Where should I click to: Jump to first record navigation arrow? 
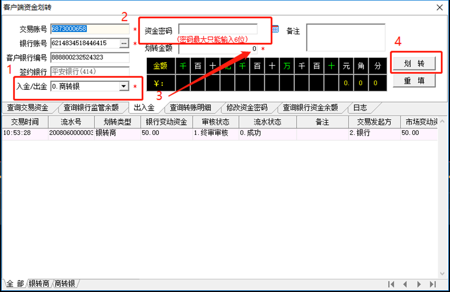(391, 284)
